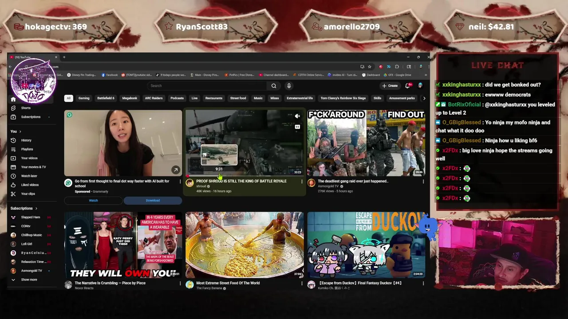Open the Watch later list

(x=29, y=176)
